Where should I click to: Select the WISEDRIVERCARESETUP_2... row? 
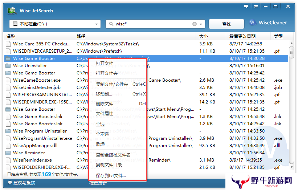pos(146,51)
